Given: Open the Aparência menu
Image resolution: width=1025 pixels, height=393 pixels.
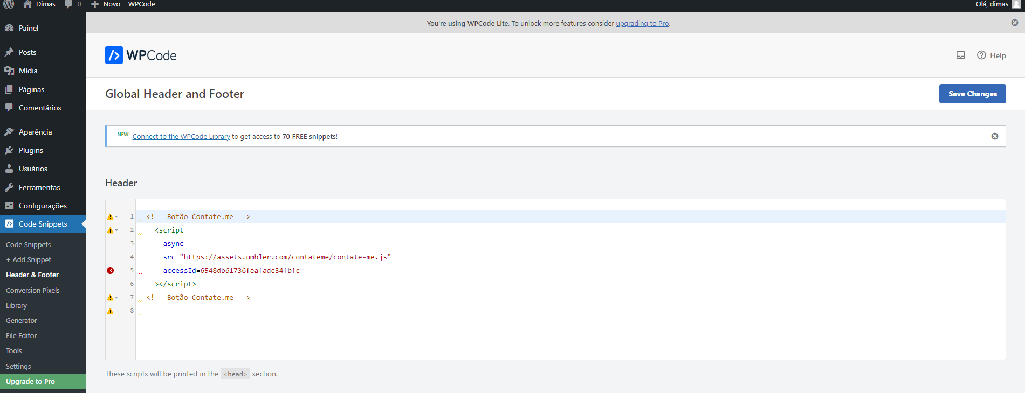Looking at the screenshot, I should [43, 132].
